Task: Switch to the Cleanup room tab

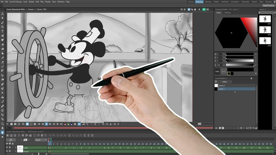Action: 208,2
